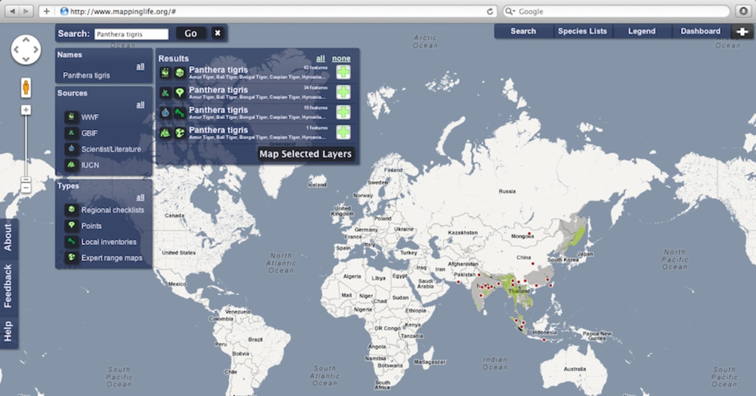Toggle the 34 features layer green plus
756x396 pixels.
click(343, 93)
